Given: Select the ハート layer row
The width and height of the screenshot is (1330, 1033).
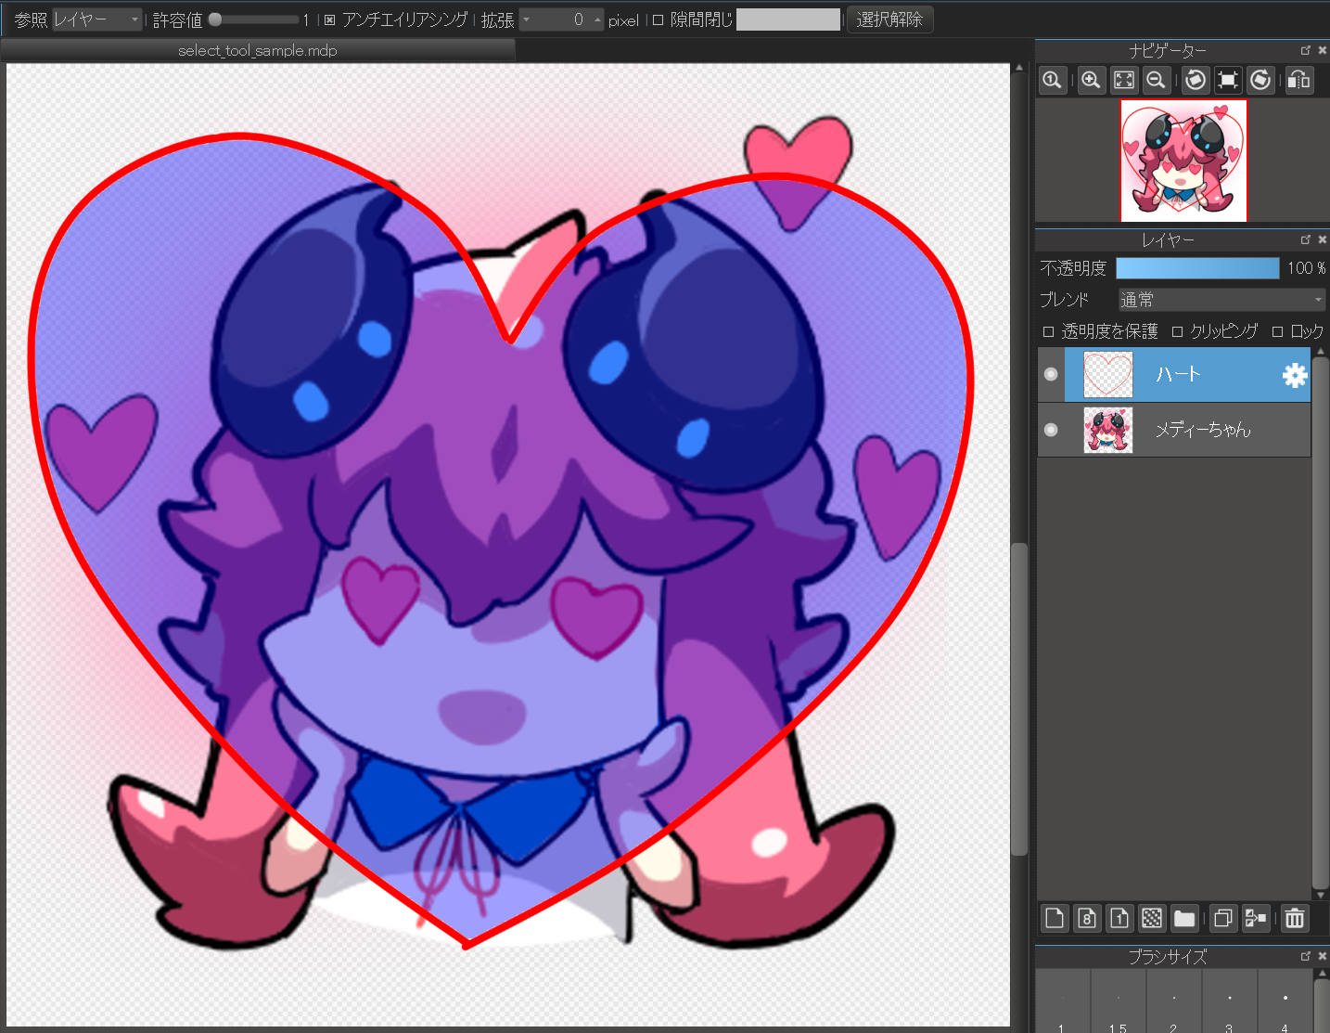Looking at the screenshot, I should coord(1187,375).
